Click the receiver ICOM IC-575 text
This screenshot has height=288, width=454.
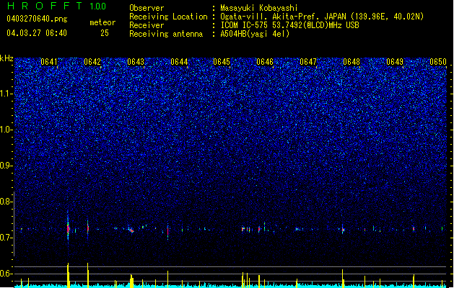click(290, 25)
